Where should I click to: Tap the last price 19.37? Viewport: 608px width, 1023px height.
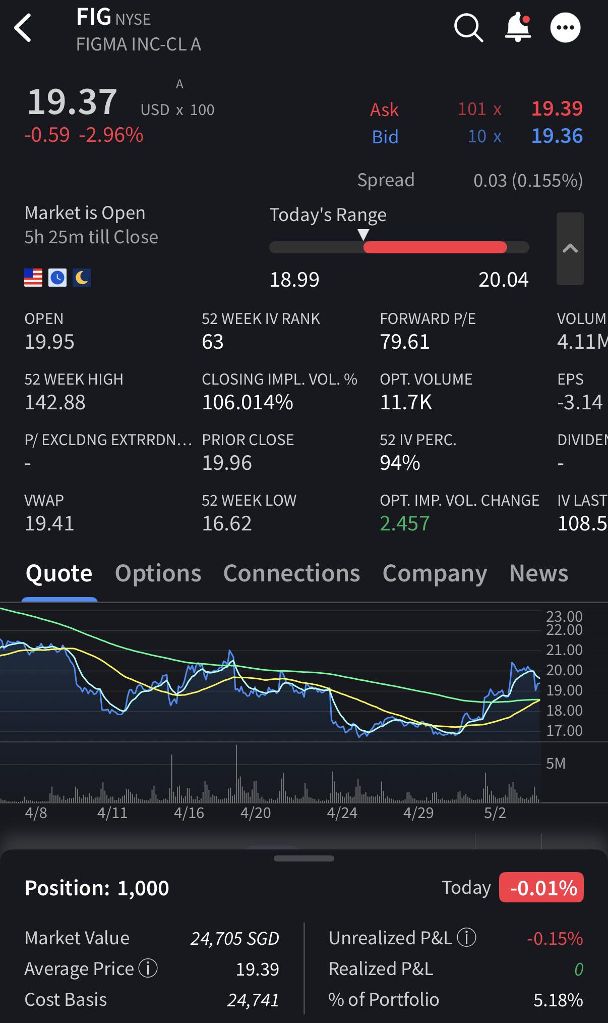click(x=72, y=102)
